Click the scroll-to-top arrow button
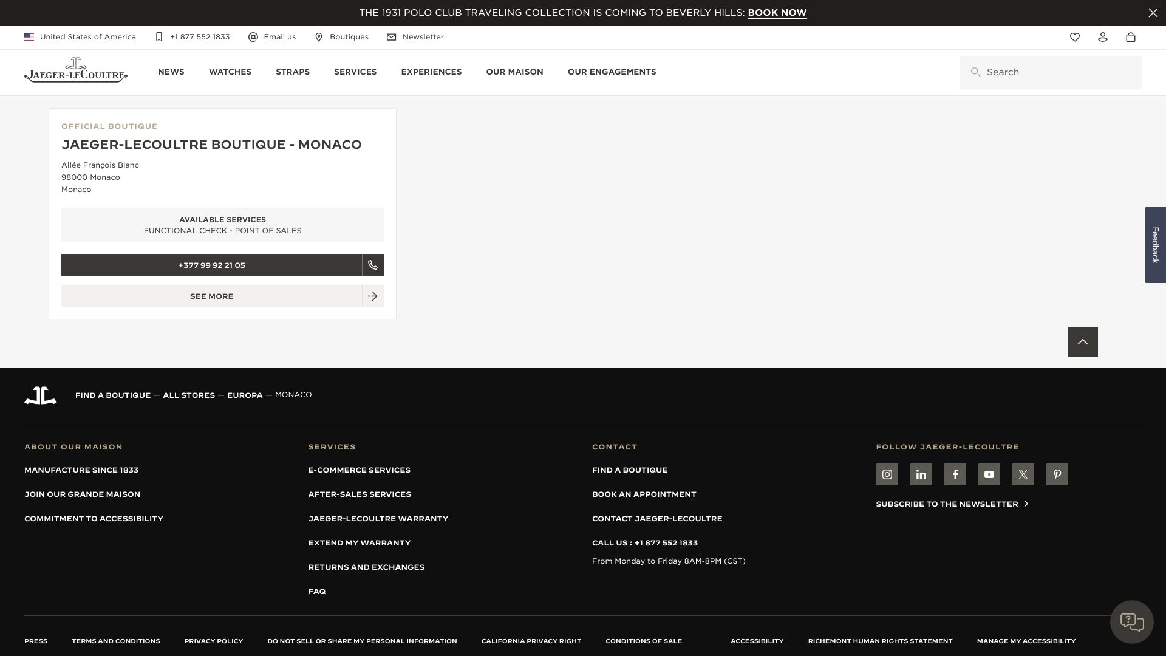The width and height of the screenshot is (1166, 656). (1083, 342)
